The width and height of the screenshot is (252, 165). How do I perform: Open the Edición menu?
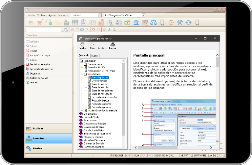[31, 15]
